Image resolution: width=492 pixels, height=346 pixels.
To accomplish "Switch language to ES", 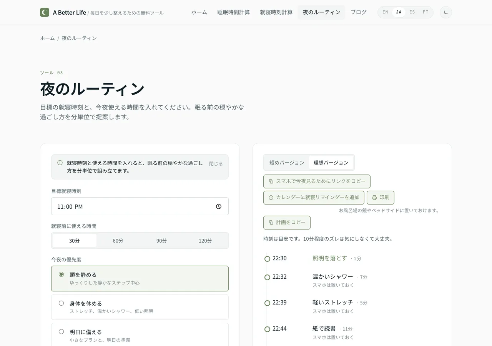I will (412, 12).
